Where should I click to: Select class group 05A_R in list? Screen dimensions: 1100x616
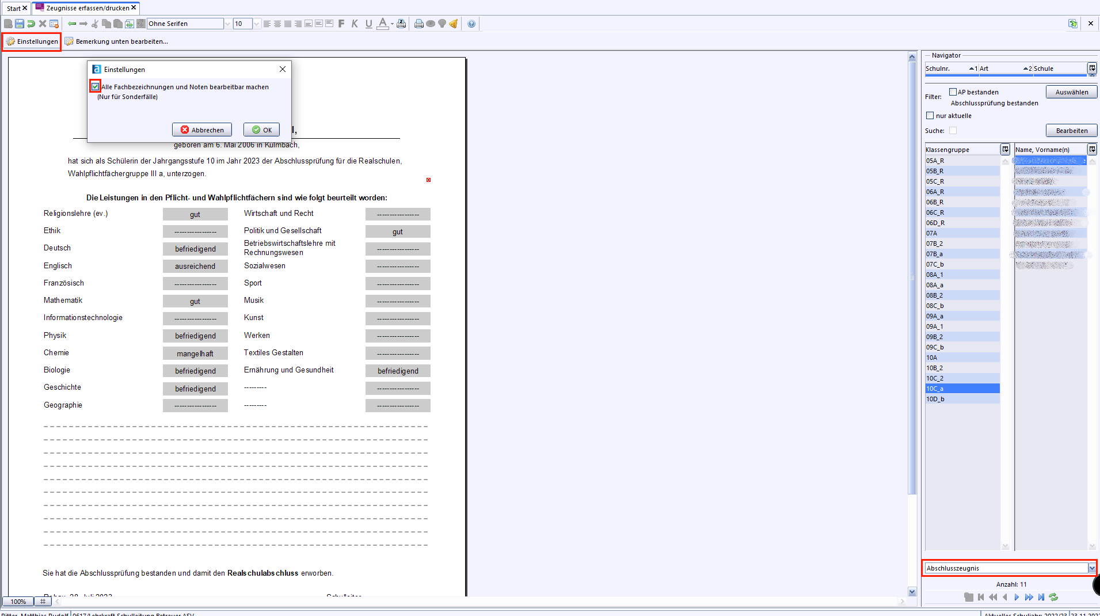tap(962, 161)
